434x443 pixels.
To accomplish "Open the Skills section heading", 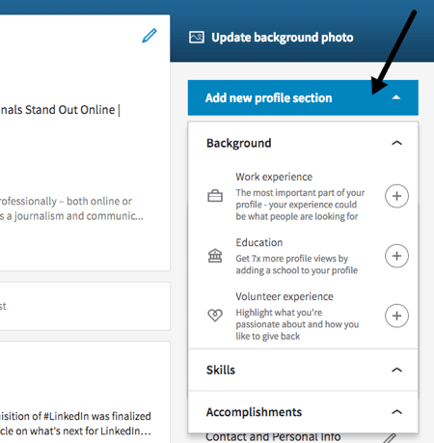I will (x=221, y=370).
